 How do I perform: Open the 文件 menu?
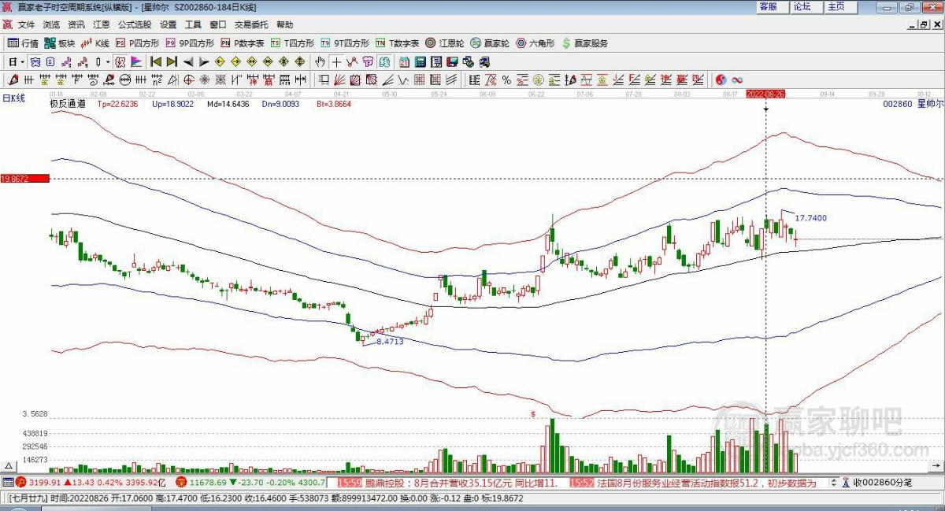(x=27, y=25)
